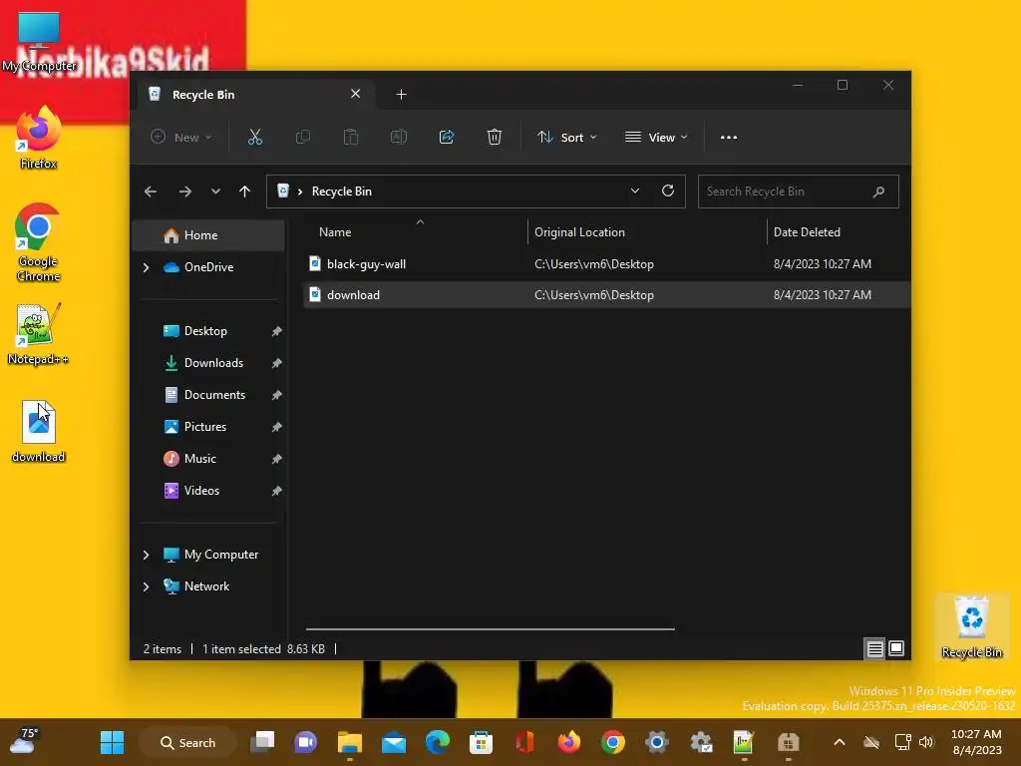Image resolution: width=1021 pixels, height=766 pixels.
Task: Show hidden system tray icons chevron
Action: pos(840,742)
